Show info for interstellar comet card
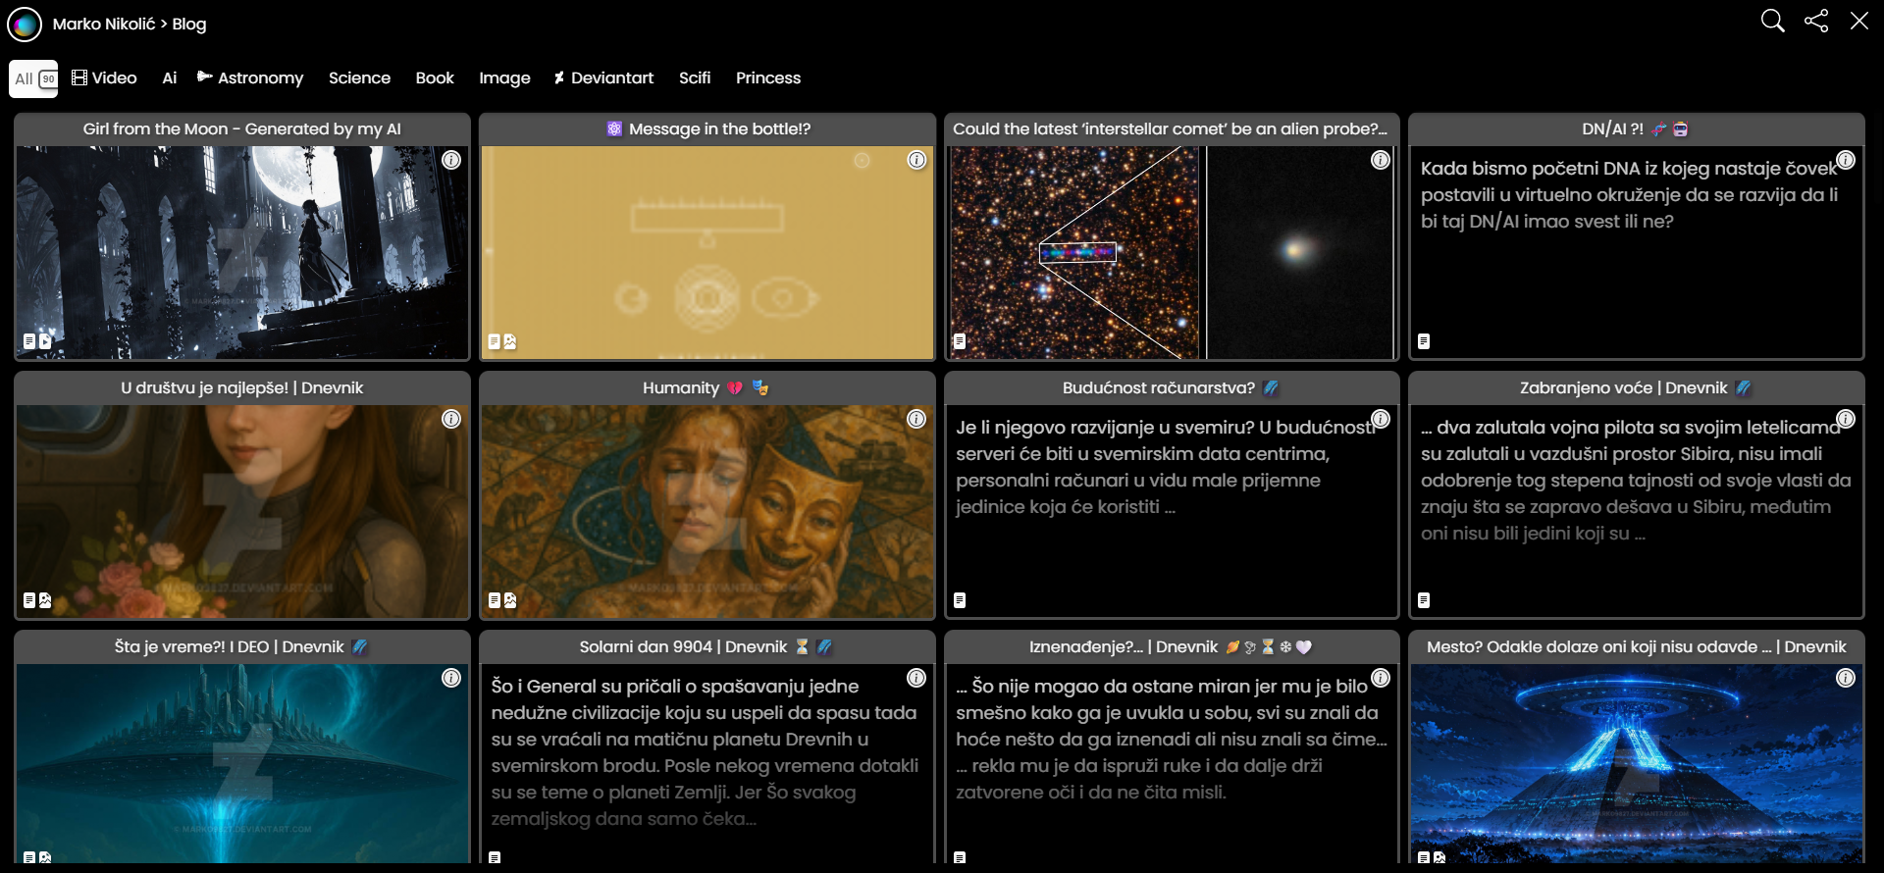This screenshot has height=873, width=1884. click(1381, 160)
